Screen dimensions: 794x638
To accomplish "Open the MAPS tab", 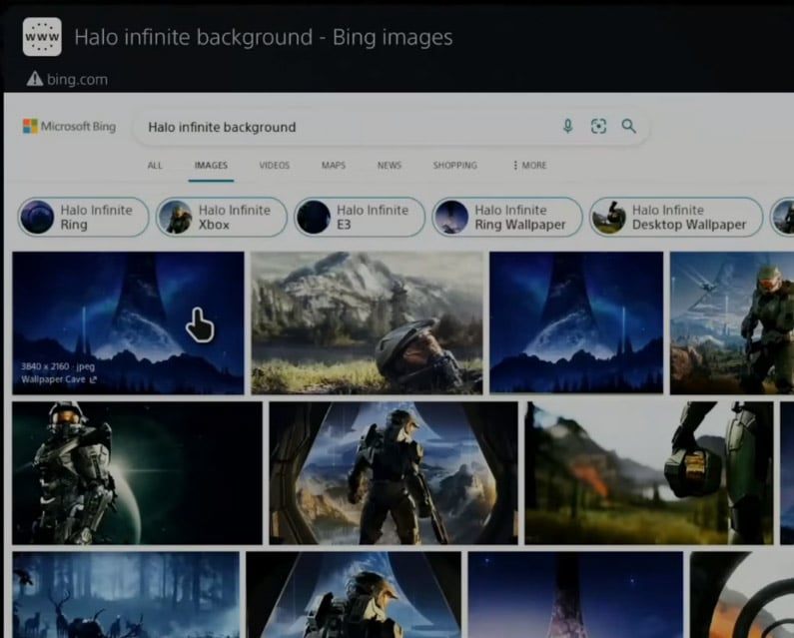I will click(334, 165).
